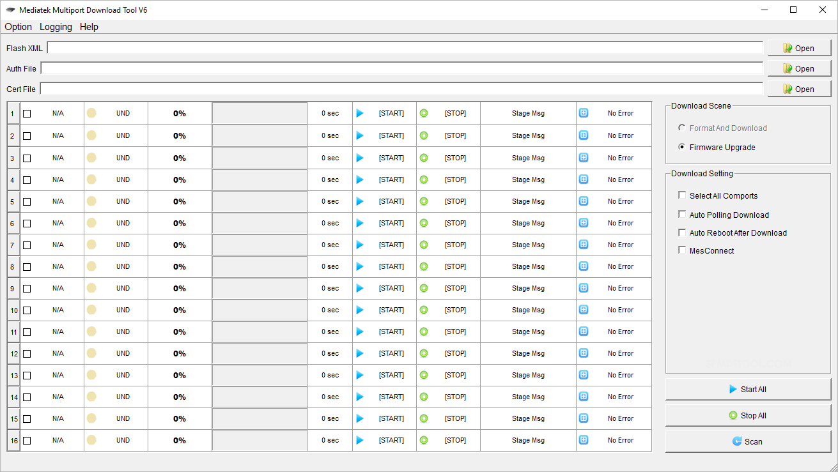Image resolution: width=838 pixels, height=472 pixels.
Task: Click Open button for Cert File
Action: coord(800,89)
